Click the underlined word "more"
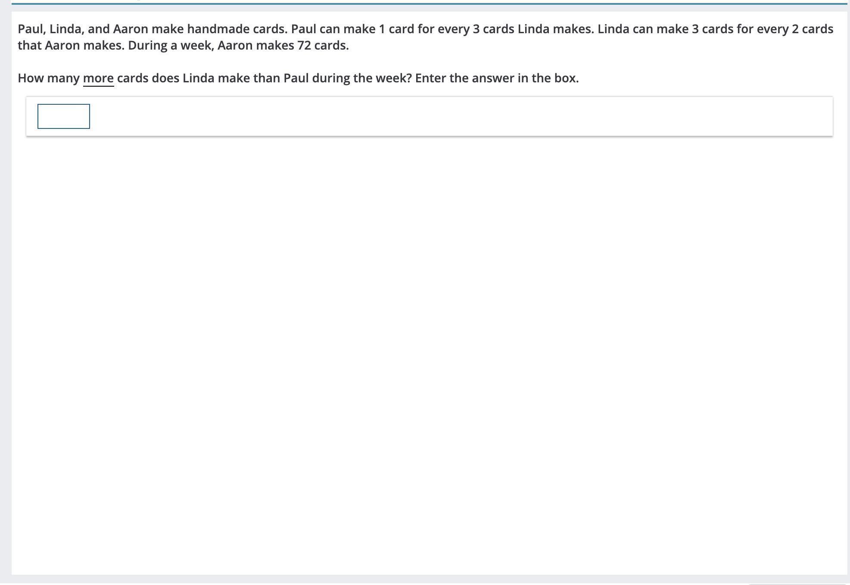The height and width of the screenshot is (585, 850). [x=98, y=78]
